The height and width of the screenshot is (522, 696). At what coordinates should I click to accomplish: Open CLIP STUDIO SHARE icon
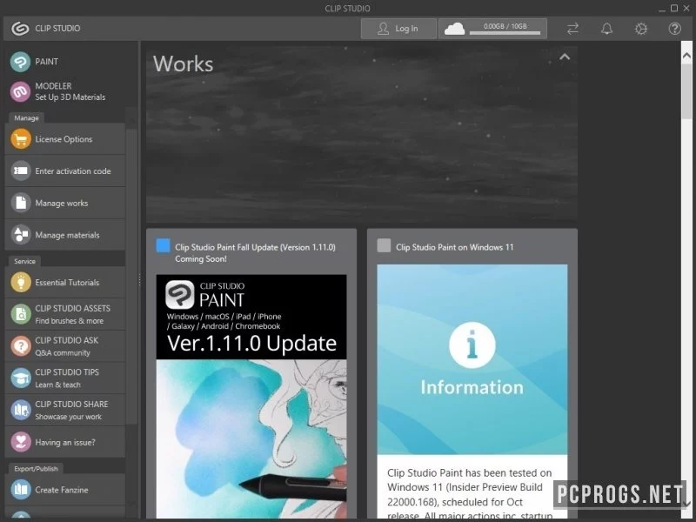click(20, 410)
